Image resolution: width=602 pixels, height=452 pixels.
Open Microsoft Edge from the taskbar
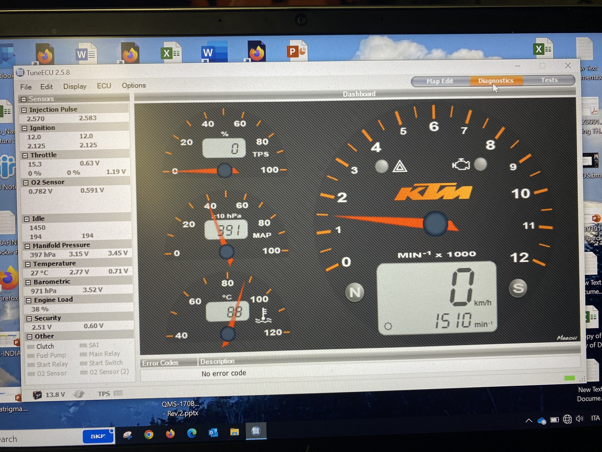pyautogui.click(x=192, y=433)
